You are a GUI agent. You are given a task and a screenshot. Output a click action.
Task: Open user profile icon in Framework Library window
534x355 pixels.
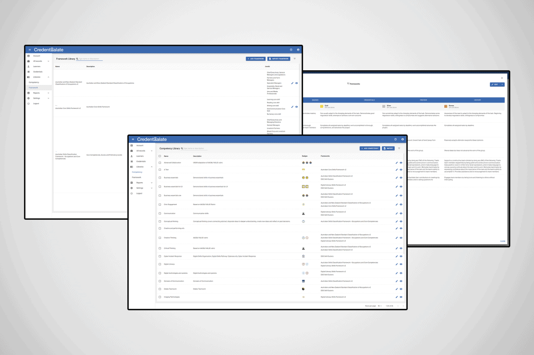(x=298, y=49)
